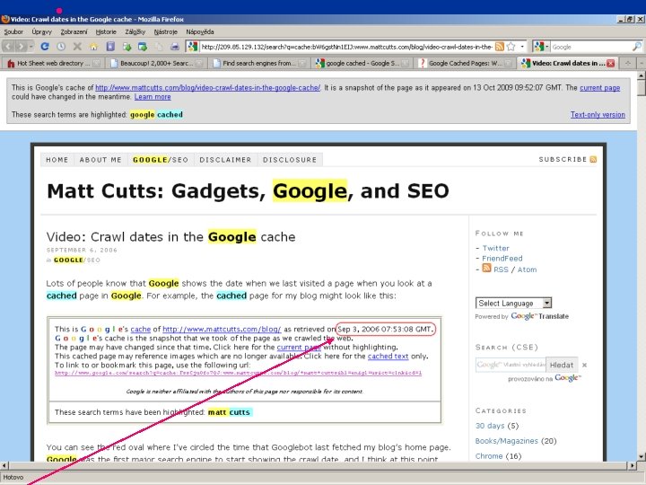The image size is (646, 485).
Task: Open the Twitter follow link
Action: (495, 248)
